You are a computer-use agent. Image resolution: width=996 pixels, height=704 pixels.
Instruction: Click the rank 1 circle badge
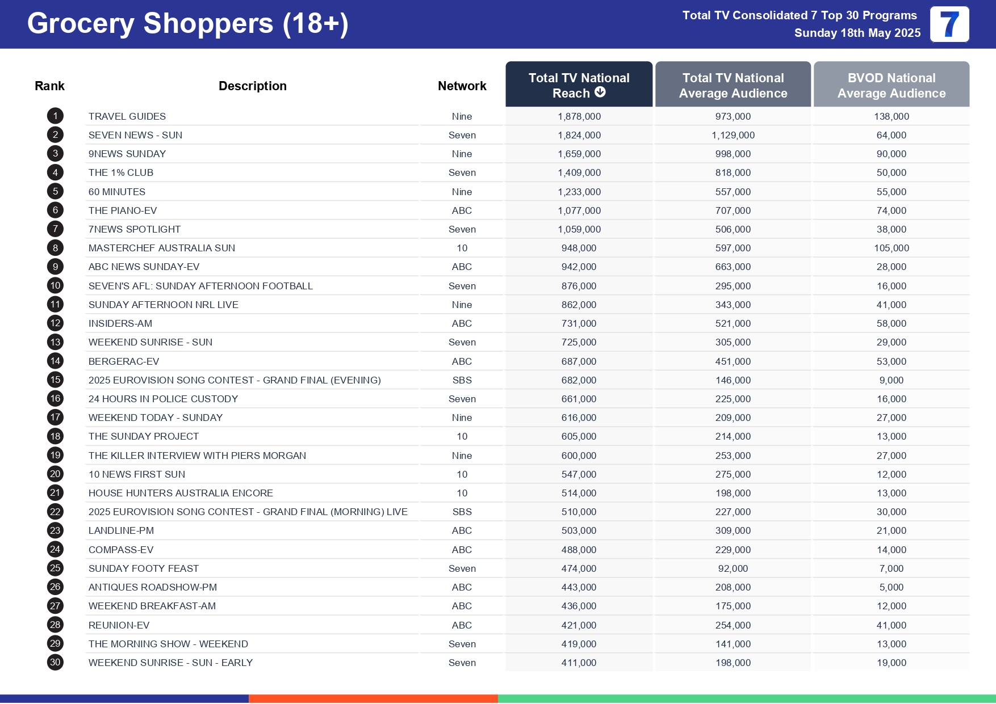point(55,116)
